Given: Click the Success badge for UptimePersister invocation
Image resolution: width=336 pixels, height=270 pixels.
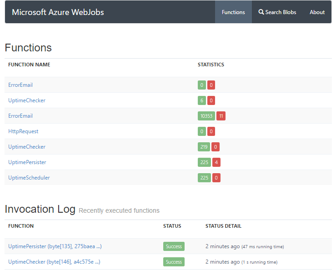Looking at the screenshot, I should (174, 246).
